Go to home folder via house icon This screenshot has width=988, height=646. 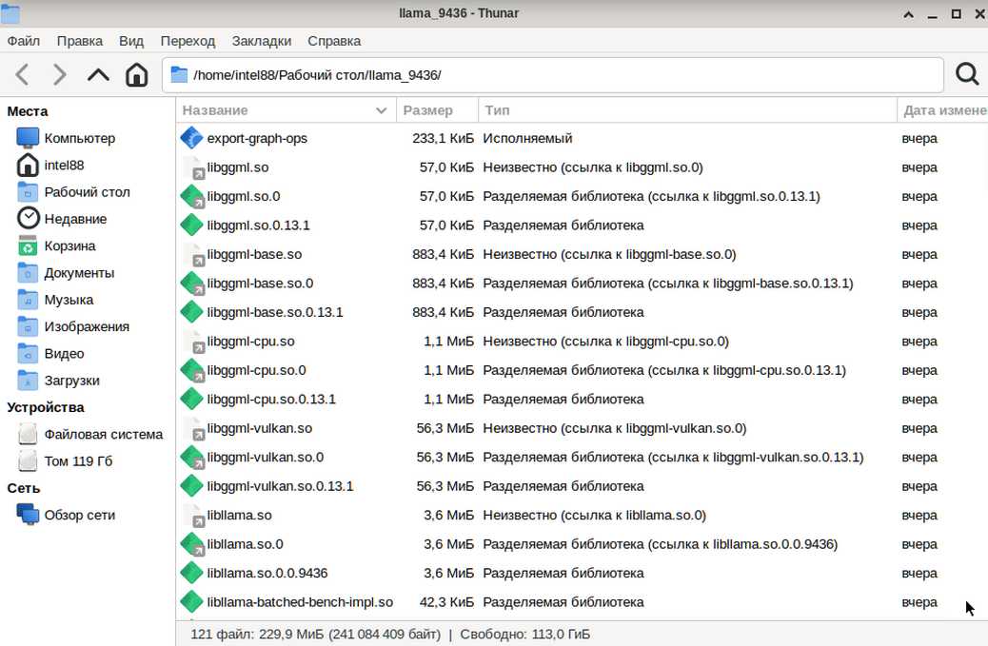136,75
